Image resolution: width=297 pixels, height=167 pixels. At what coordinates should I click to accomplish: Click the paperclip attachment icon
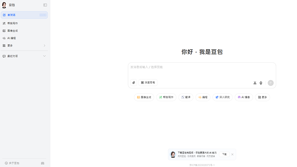[x=134, y=83]
